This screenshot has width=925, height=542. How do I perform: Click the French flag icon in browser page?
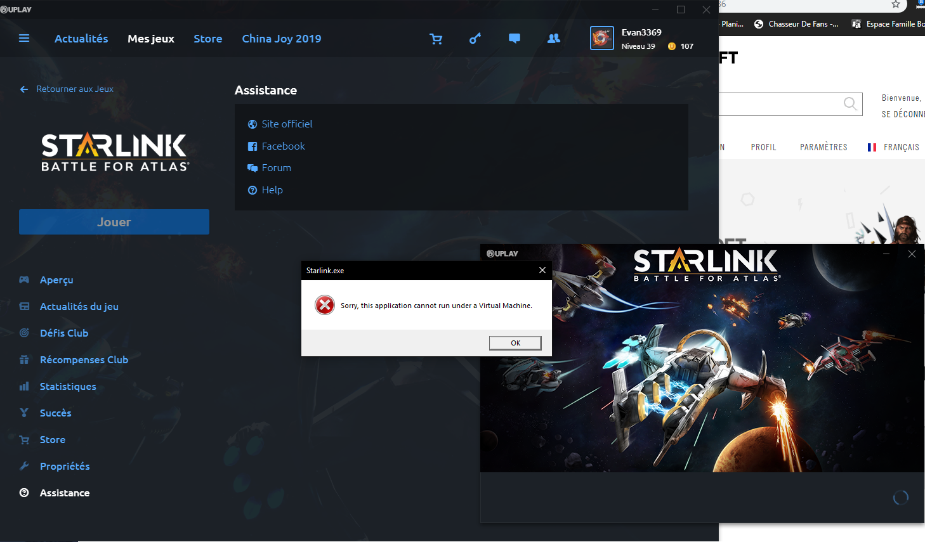click(872, 147)
